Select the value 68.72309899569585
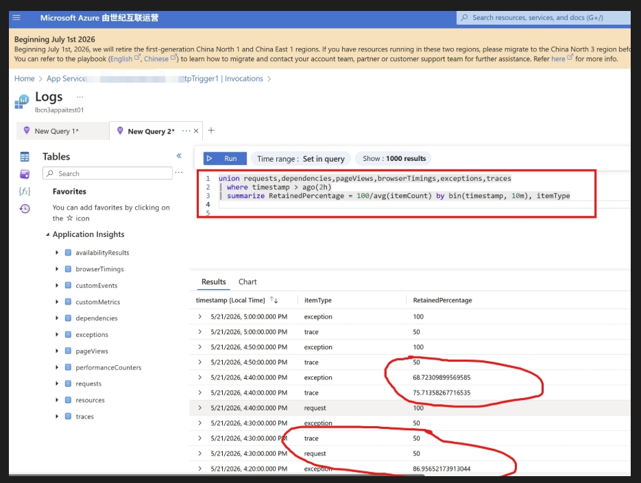 pos(442,377)
